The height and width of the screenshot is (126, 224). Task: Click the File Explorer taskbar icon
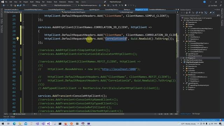[x=20, y=124]
